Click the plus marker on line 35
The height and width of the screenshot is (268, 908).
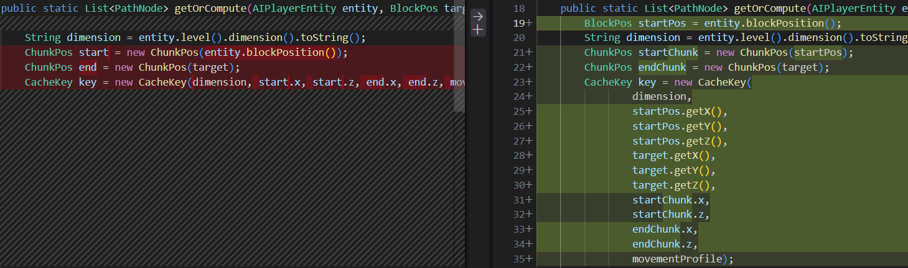pos(529,259)
